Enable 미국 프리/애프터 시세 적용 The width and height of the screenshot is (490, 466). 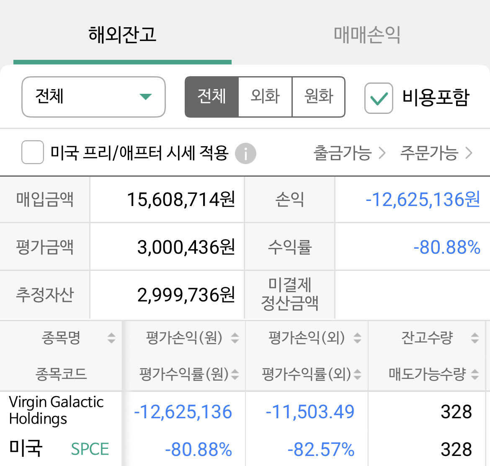pyautogui.click(x=32, y=153)
